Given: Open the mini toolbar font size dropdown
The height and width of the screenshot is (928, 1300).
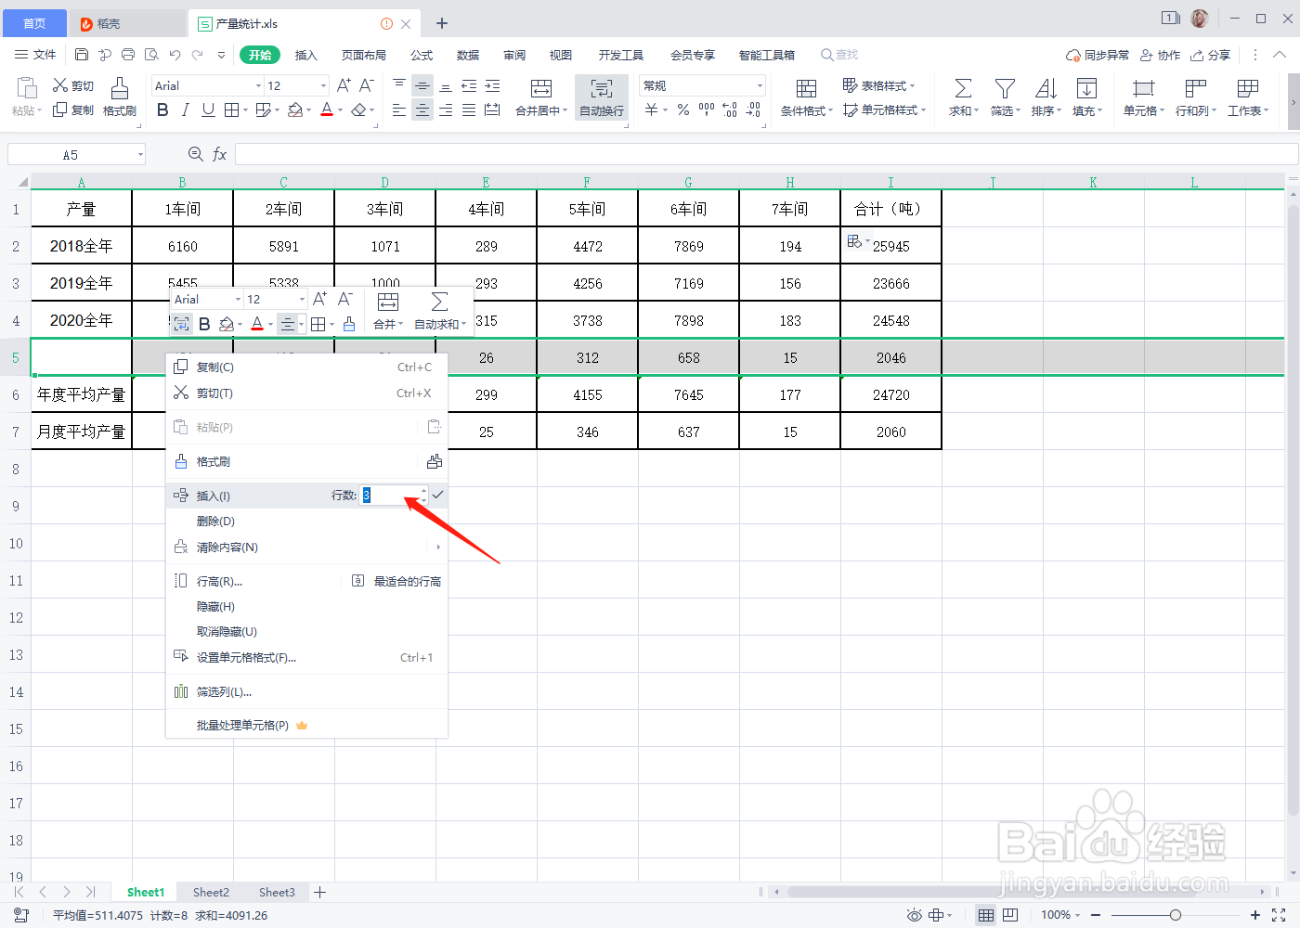Looking at the screenshot, I should click(x=302, y=299).
